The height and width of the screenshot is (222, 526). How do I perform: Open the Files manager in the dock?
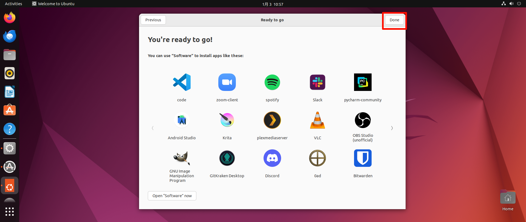[x=10, y=55]
